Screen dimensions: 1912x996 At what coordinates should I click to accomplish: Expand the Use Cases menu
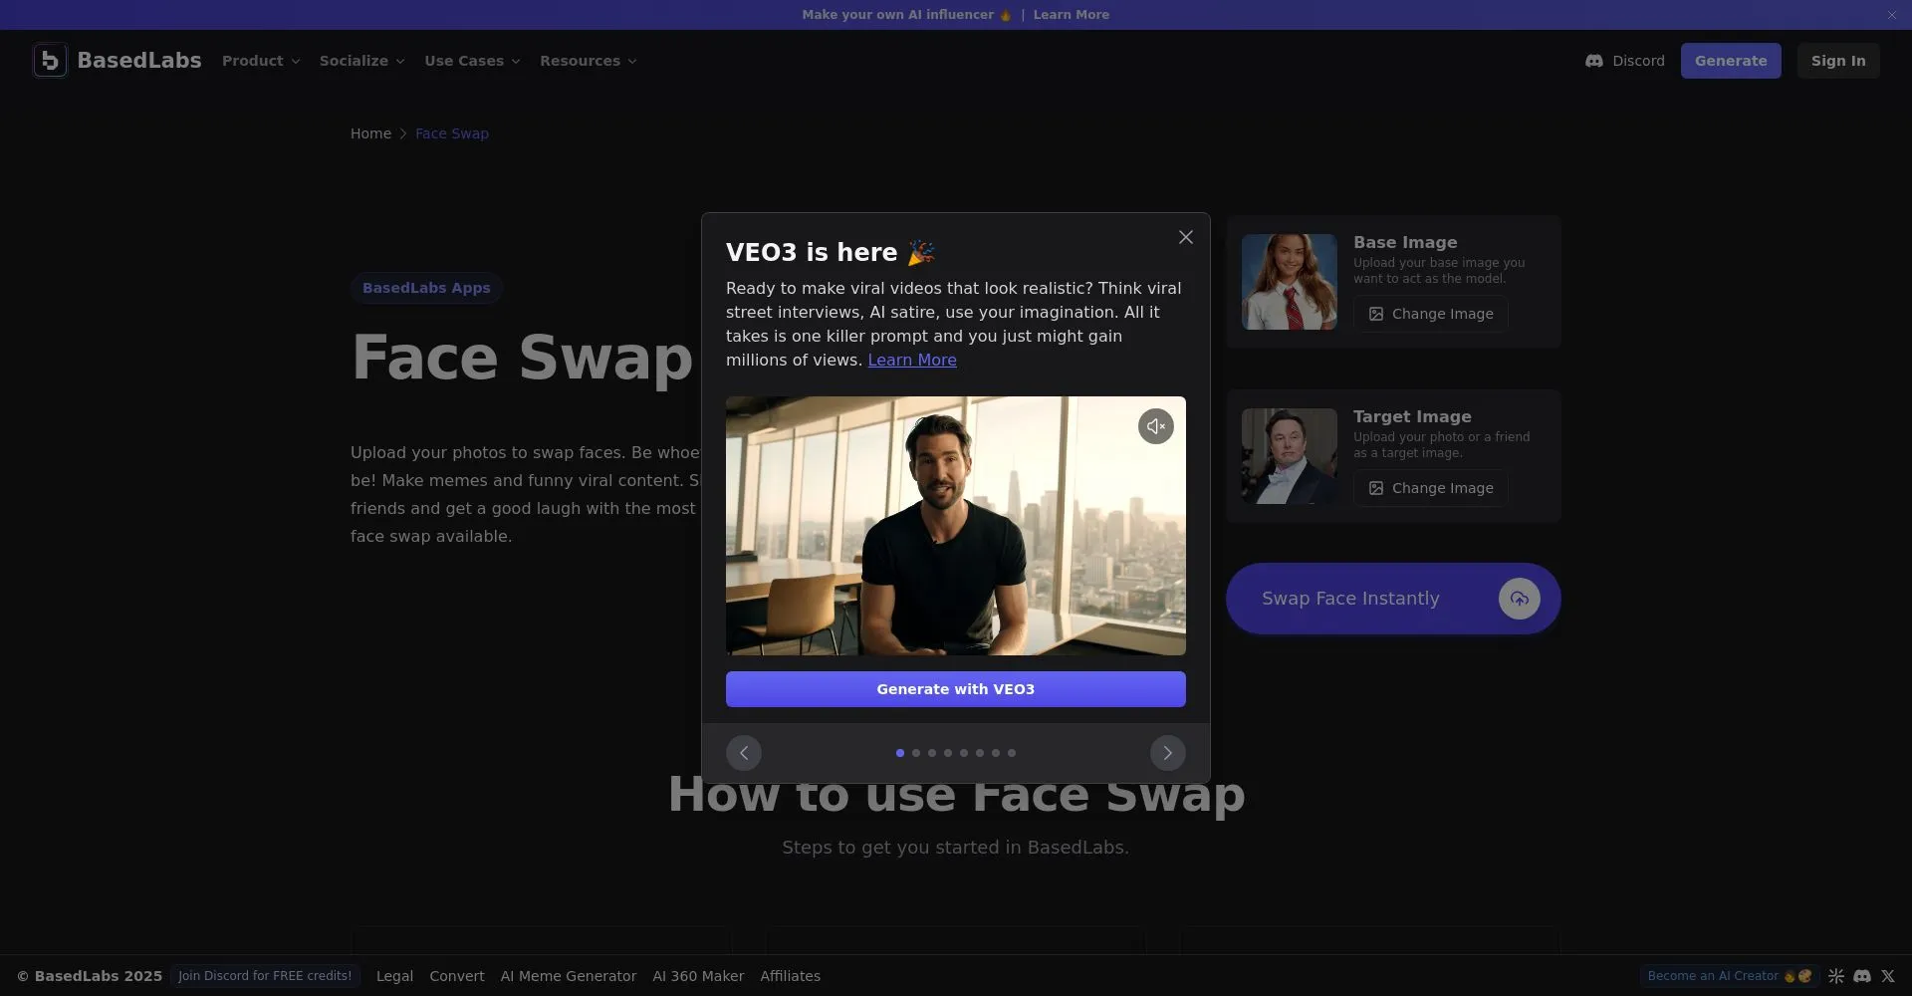click(472, 61)
